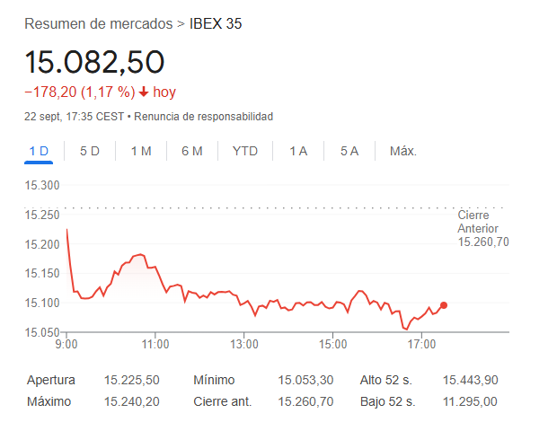The image size is (557, 422).
Task: Open the Resumen de mercados link
Action: (x=99, y=23)
